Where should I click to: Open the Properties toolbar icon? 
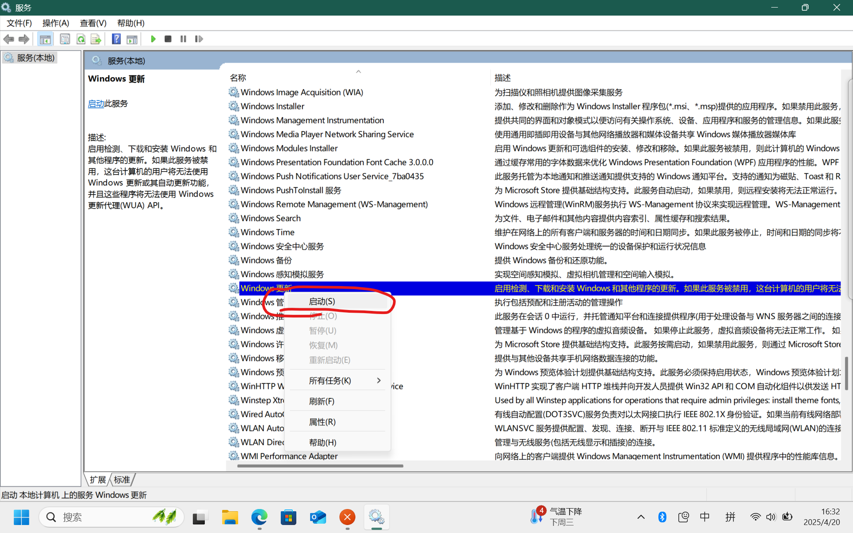click(x=65, y=39)
